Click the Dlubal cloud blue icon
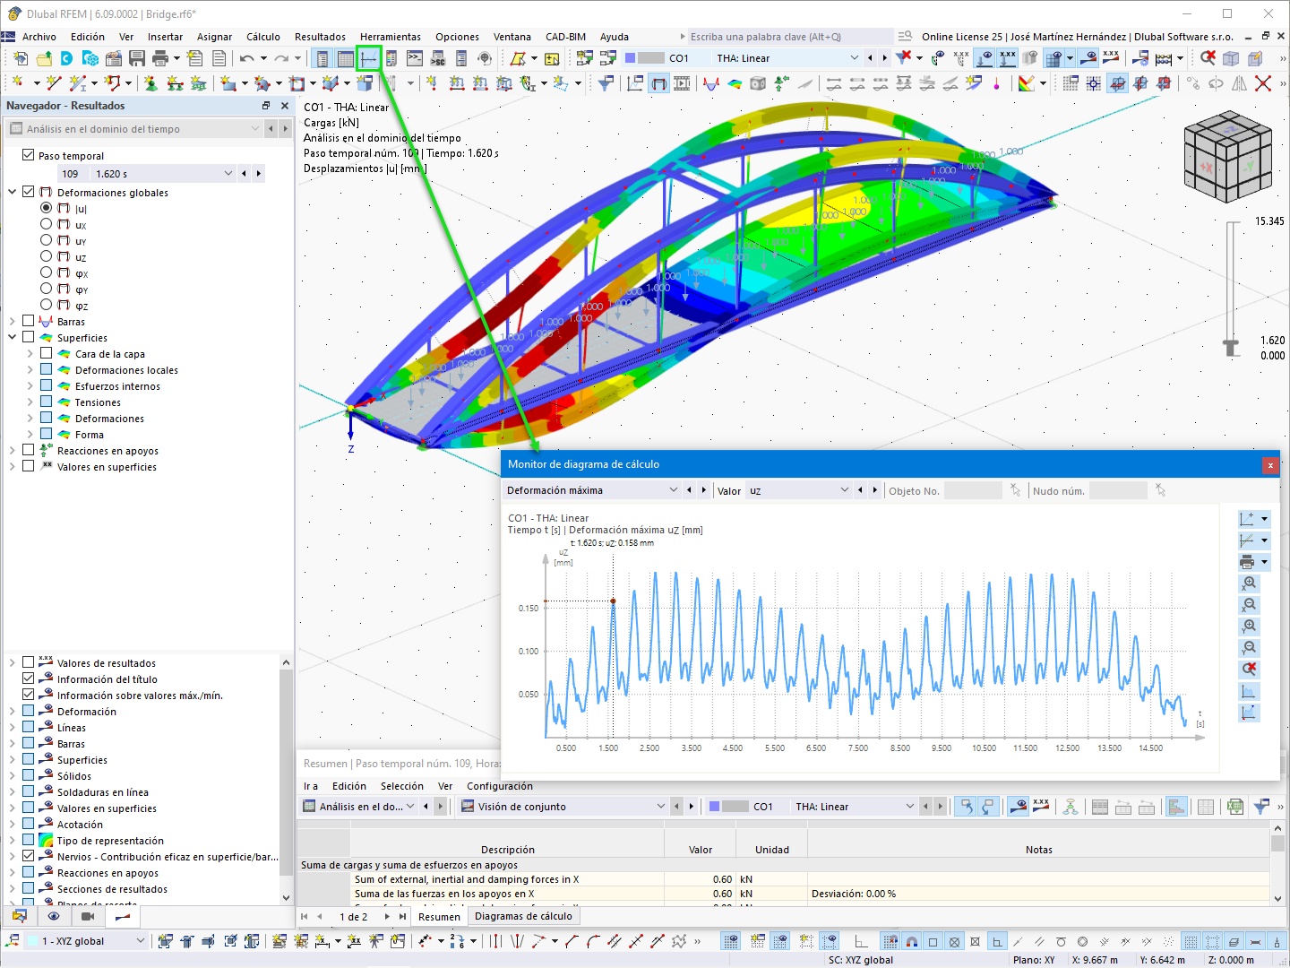Viewport: 1290px width, 968px height. pyautogui.click(x=67, y=58)
